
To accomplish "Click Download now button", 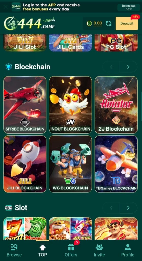I will [129, 7].
